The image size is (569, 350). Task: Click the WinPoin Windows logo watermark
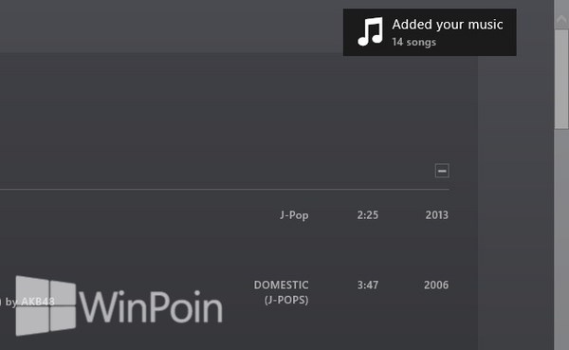pyautogui.click(x=46, y=305)
